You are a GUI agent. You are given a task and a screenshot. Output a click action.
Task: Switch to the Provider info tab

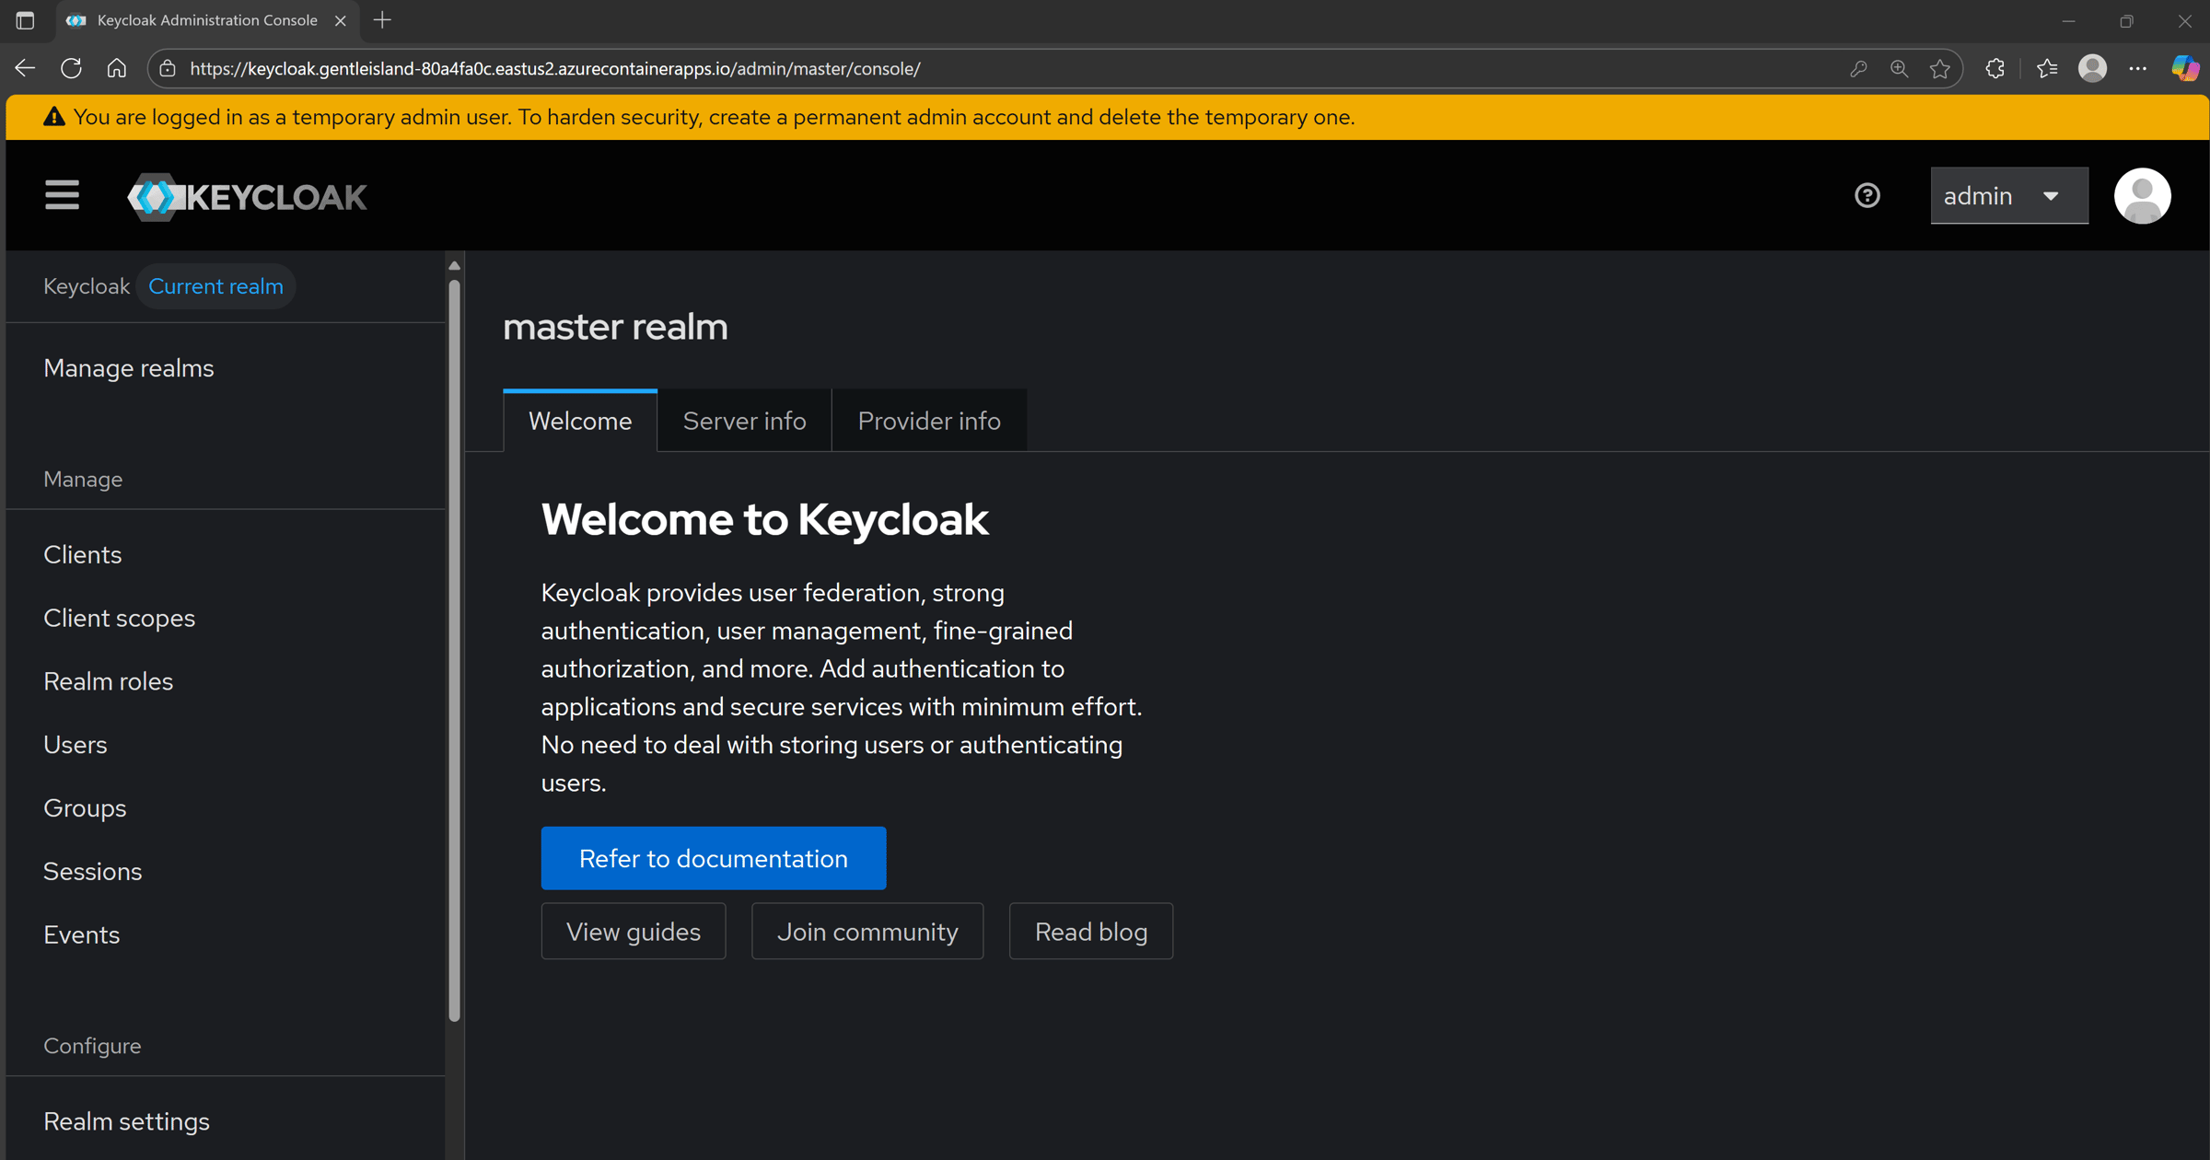[x=928, y=421]
